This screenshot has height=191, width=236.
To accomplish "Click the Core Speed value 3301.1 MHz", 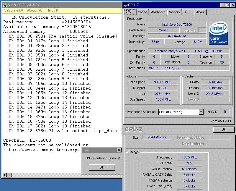I will click(163, 82).
